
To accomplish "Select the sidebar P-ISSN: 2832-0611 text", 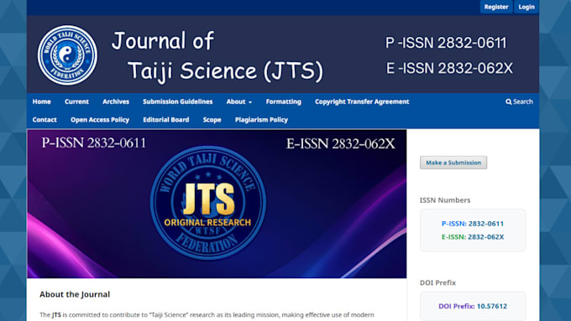I will (473, 224).
